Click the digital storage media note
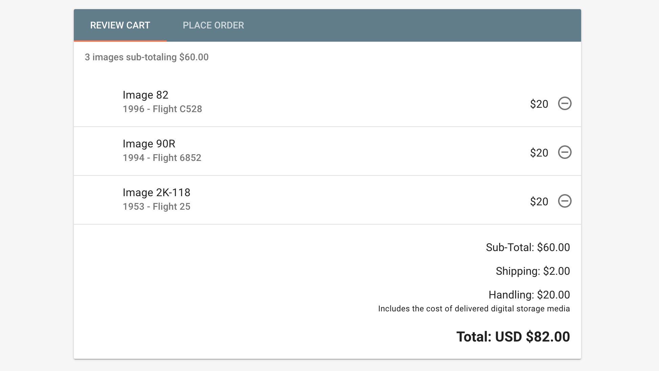Viewport: 659px width, 371px height. pos(474,309)
